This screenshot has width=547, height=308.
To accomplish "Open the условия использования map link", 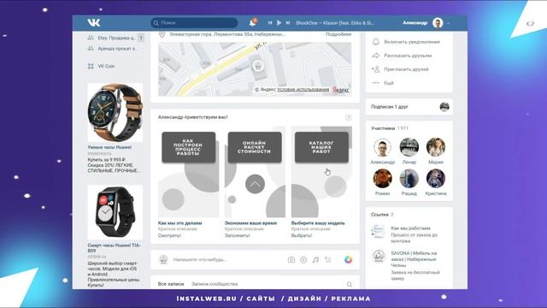I will pyautogui.click(x=303, y=90).
